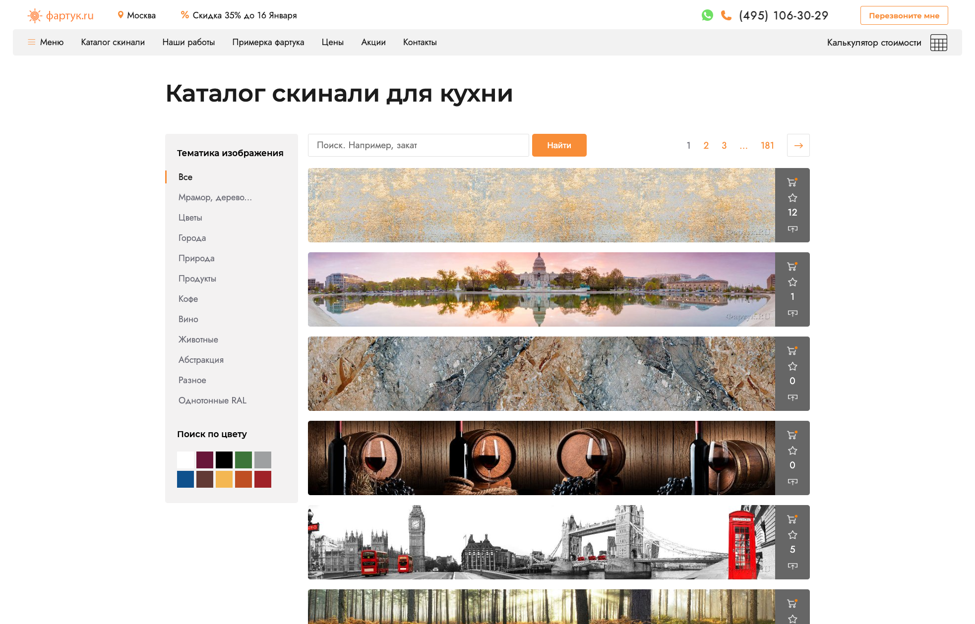This screenshot has height=624, width=975.
Task: Go to page 2
Action: pyautogui.click(x=706, y=145)
